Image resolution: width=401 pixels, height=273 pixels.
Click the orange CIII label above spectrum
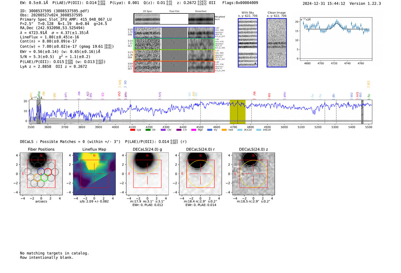tap(368, 84)
